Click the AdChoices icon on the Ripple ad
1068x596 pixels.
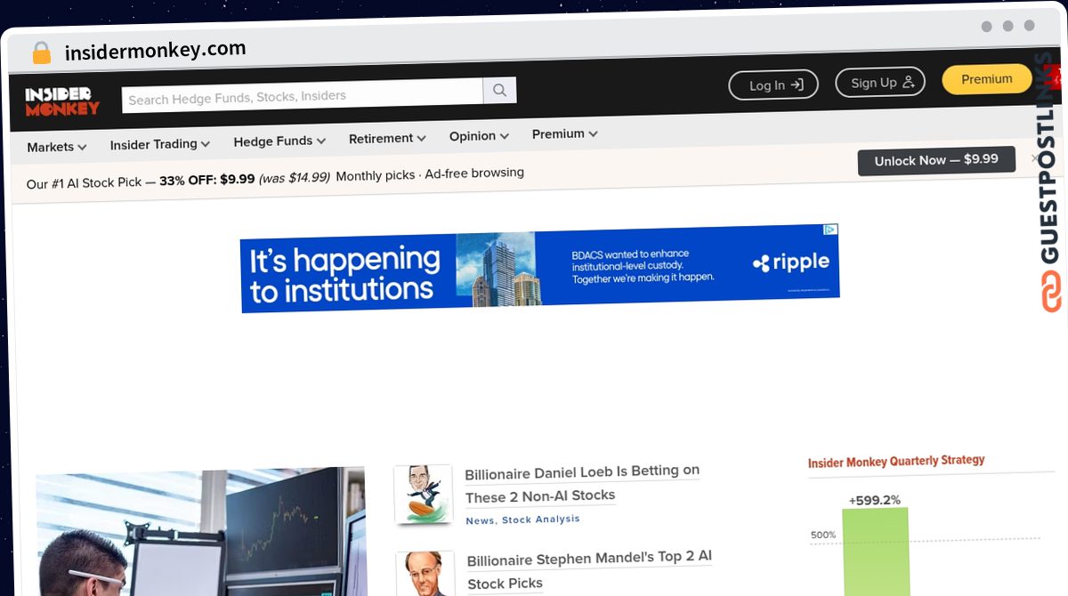(829, 230)
